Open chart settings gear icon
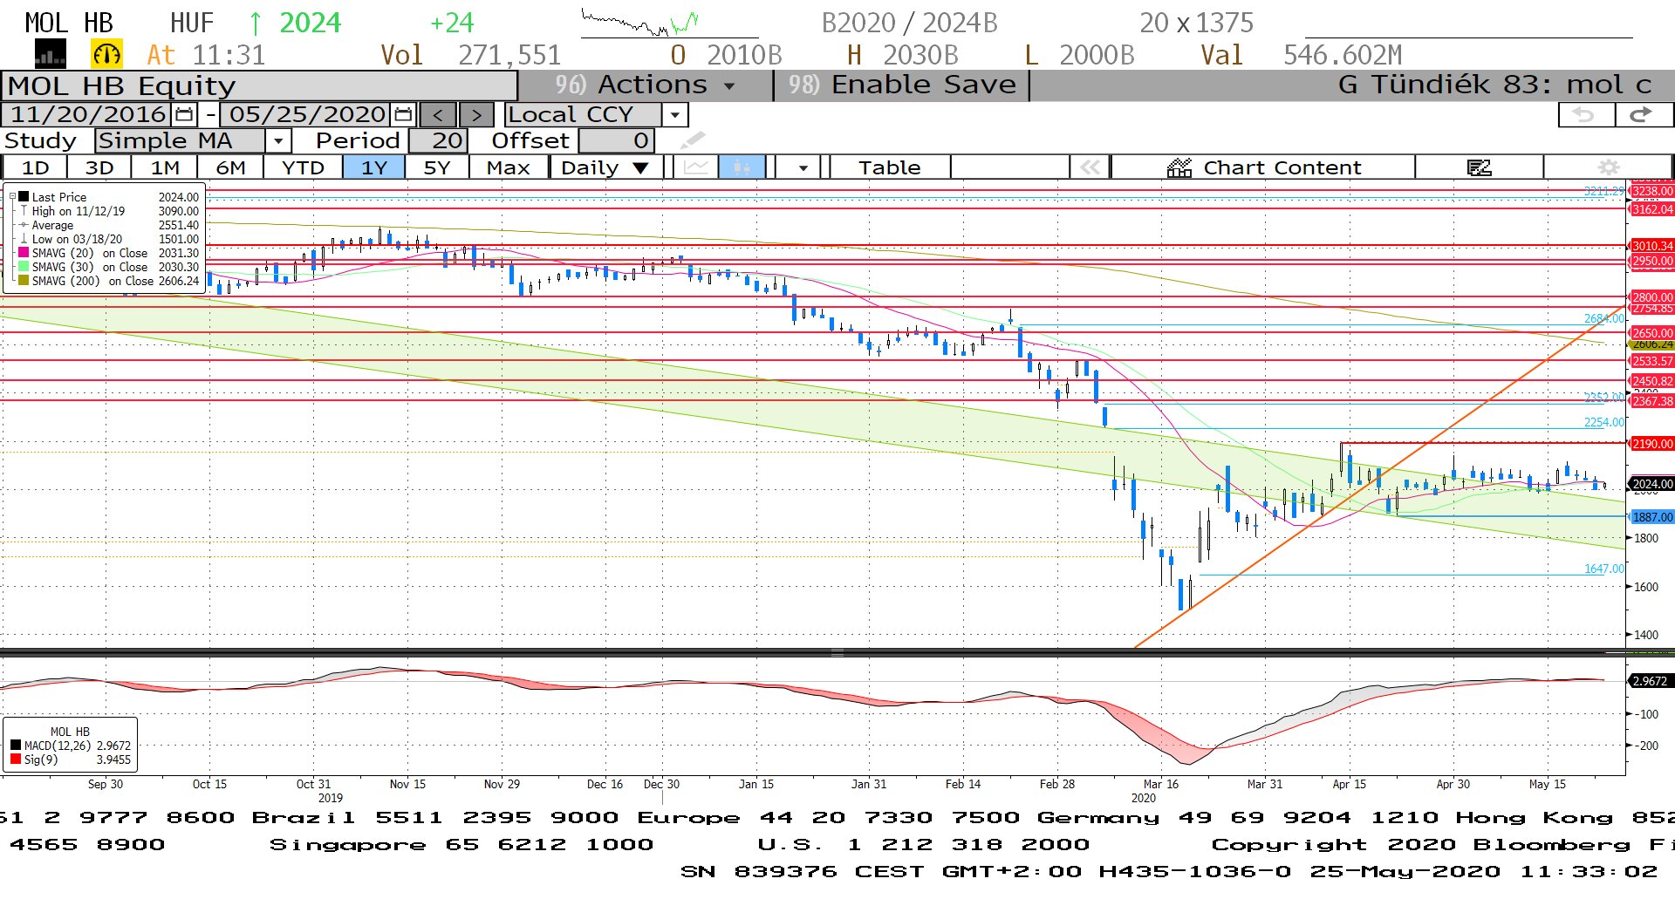Screen dimensions: 1675x906 coord(1608,167)
